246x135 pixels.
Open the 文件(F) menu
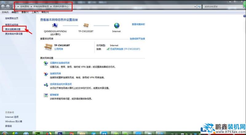point(5,12)
